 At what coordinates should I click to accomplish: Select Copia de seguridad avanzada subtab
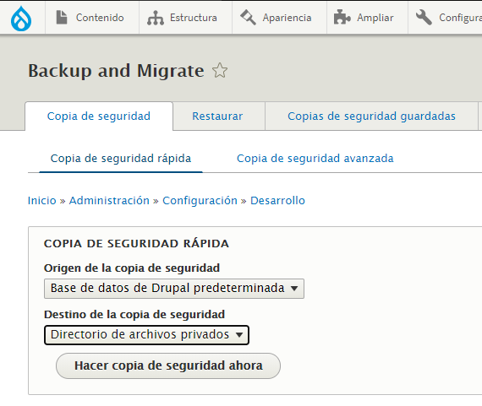[315, 159]
